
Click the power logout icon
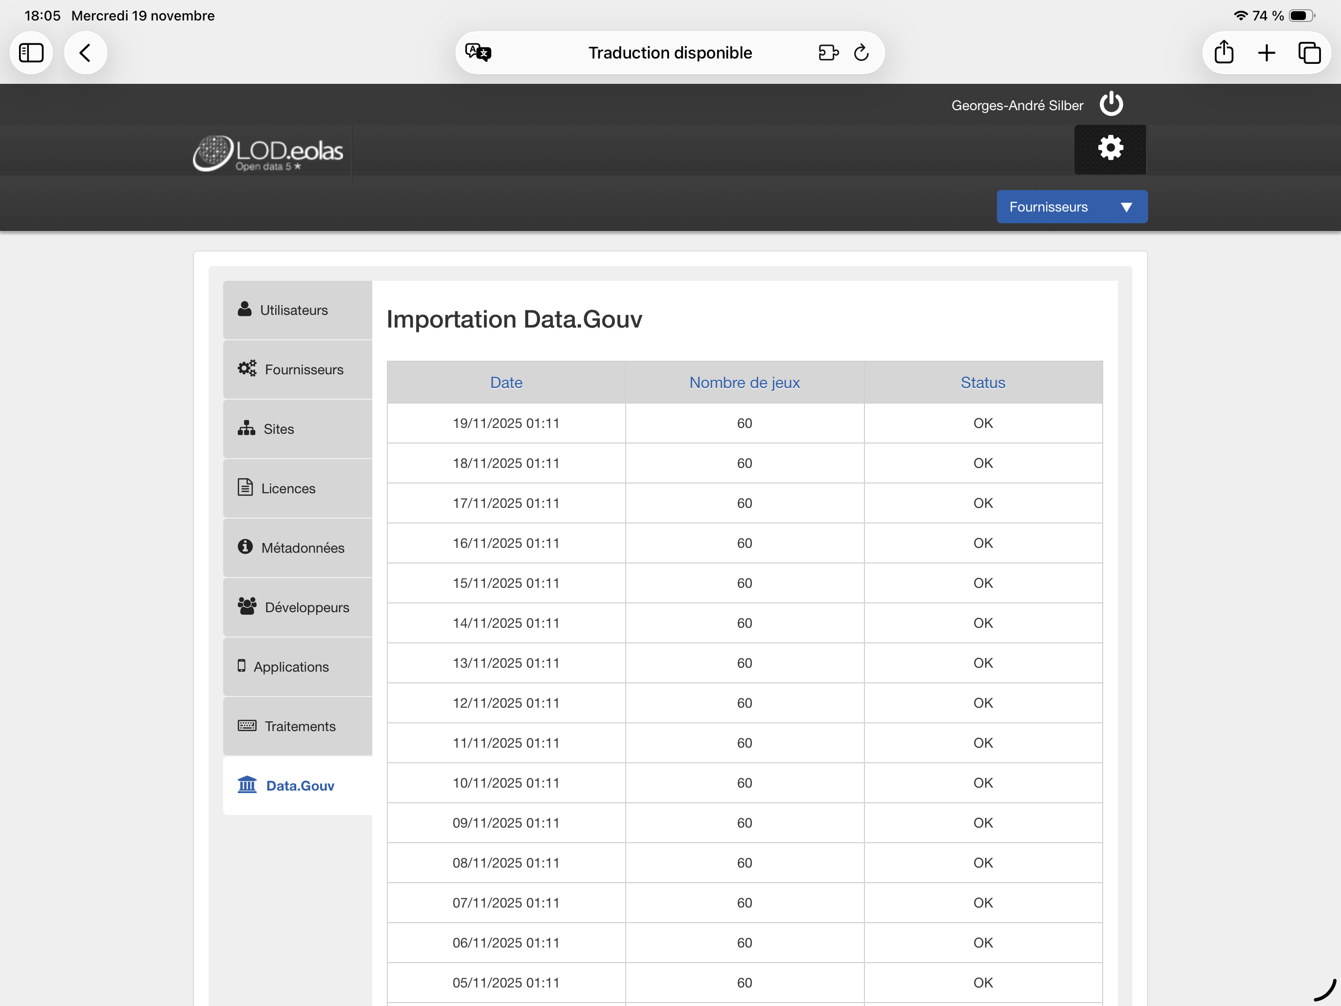[1111, 104]
